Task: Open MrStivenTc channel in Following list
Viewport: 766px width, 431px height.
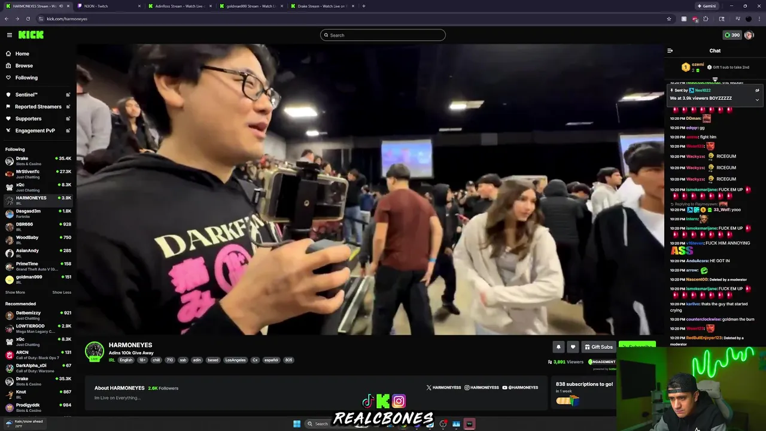Action: pos(38,174)
